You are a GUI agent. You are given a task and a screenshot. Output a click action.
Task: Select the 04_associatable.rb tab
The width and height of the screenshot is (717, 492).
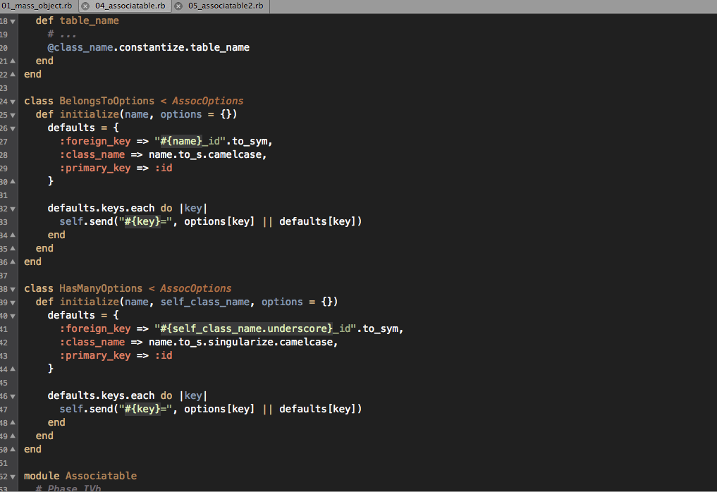point(130,6)
